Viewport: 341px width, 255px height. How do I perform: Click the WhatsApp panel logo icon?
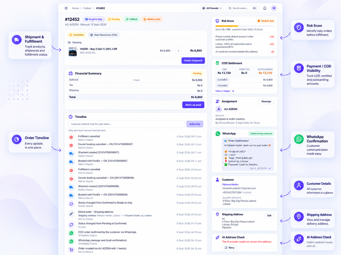pos(218,133)
